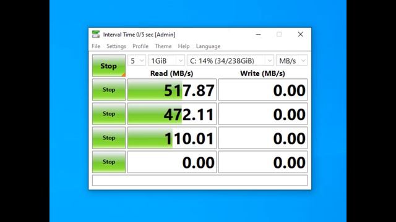
Task: Open the Language menu
Action: [x=208, y=46]
